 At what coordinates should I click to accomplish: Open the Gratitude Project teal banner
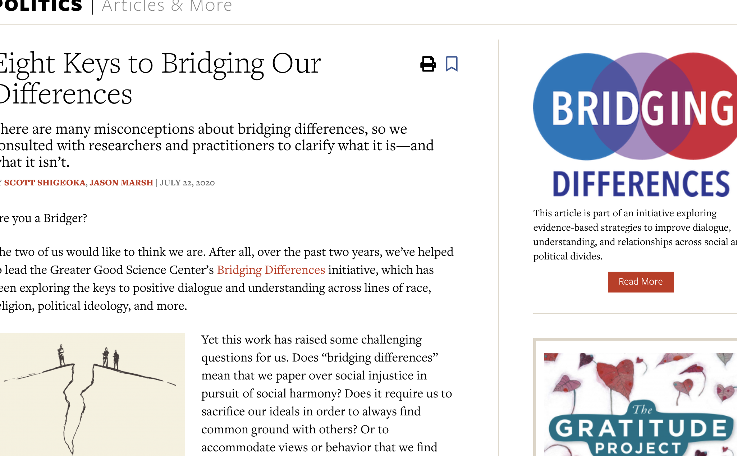coord(640,429)
